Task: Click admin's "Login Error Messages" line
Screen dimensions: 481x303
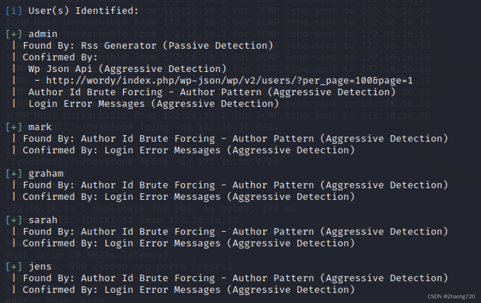Action: 153,104
